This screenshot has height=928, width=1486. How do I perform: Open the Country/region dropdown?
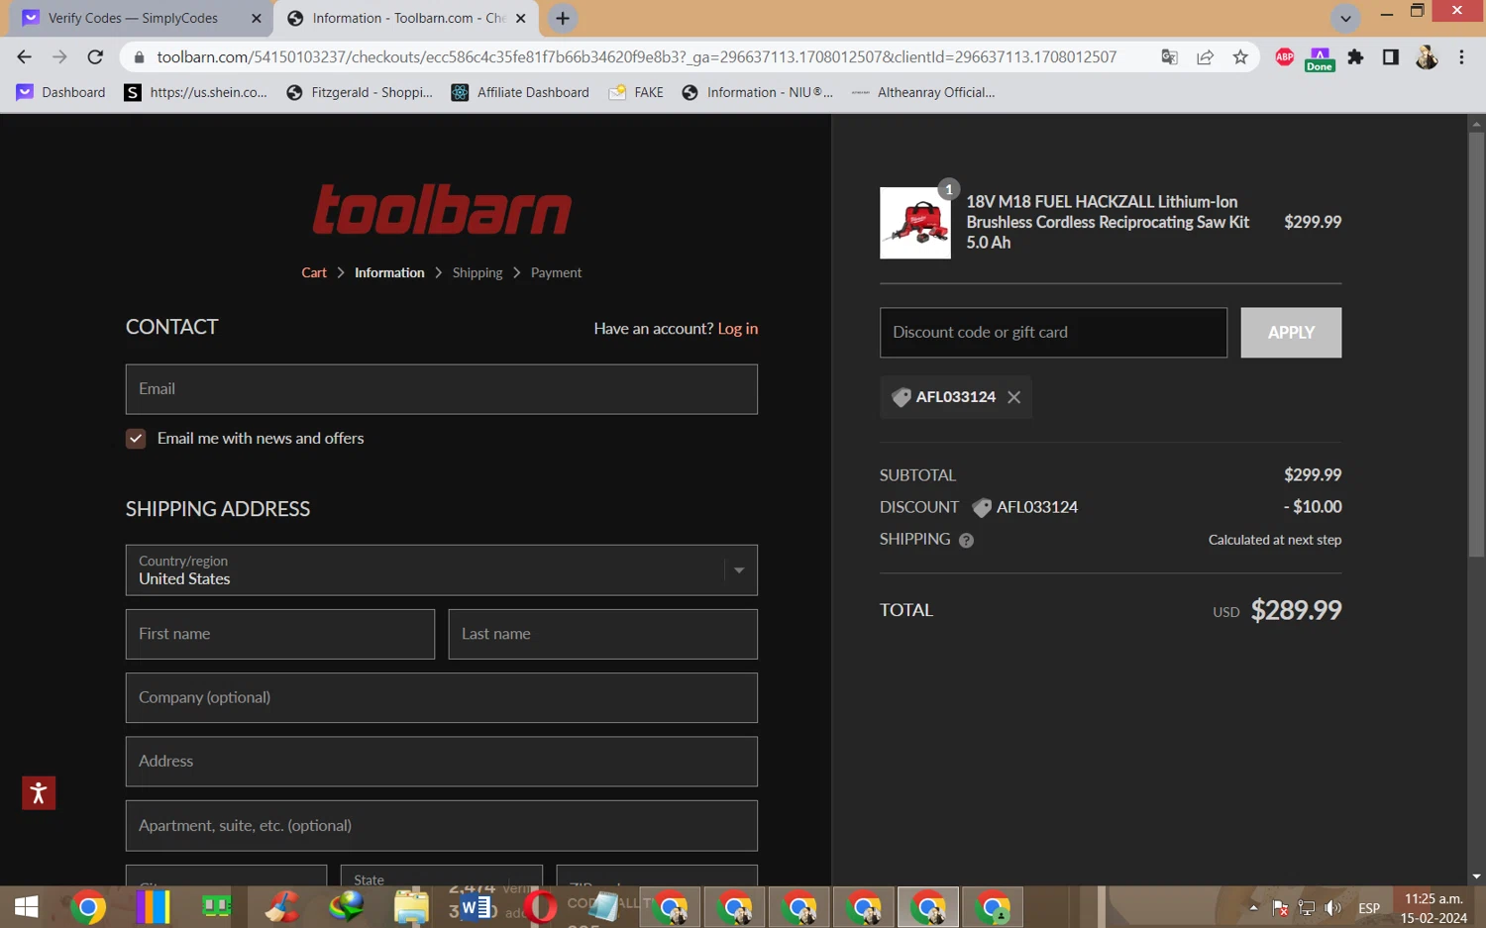442,570
